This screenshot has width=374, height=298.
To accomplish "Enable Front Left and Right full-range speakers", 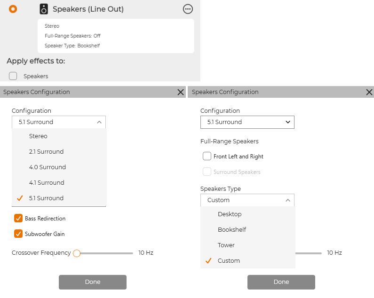I will [x=207, y=156].
